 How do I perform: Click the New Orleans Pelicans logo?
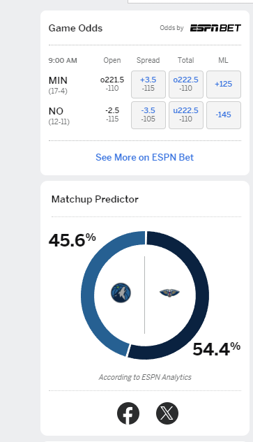(x=169, y=293)
